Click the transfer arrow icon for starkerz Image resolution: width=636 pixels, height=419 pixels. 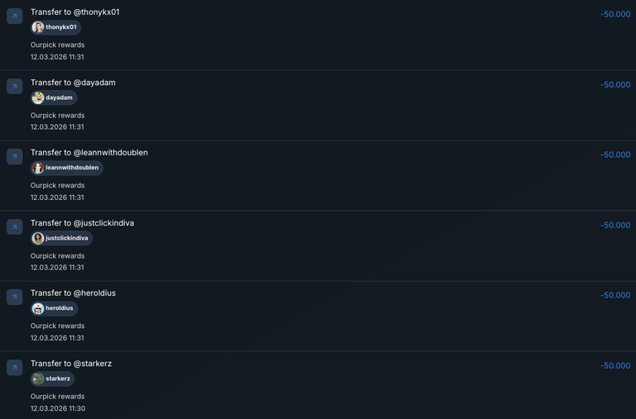coord(15,367)
